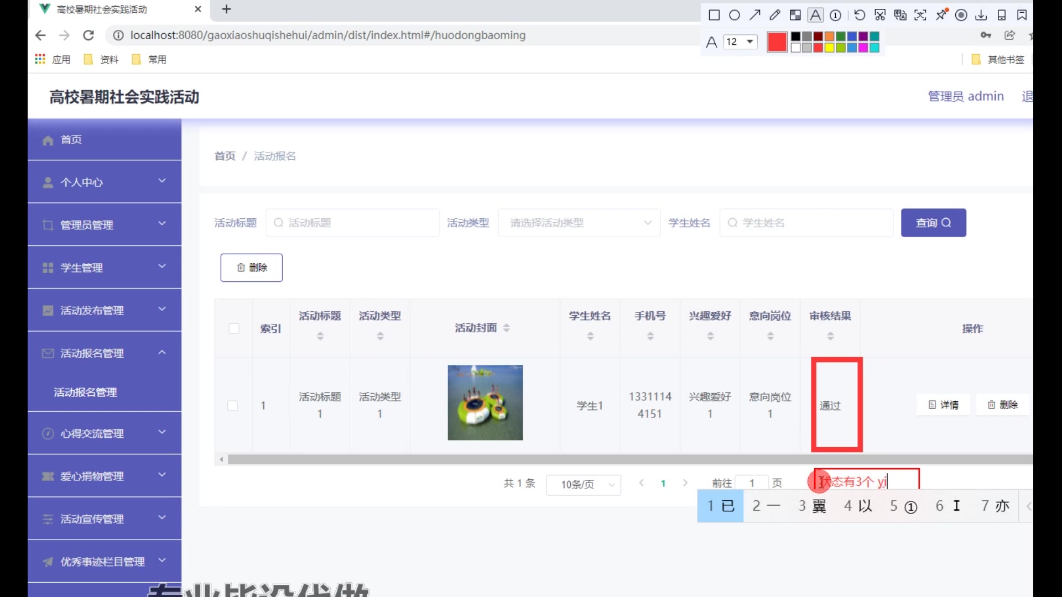Open a new browser tab

(x=226, y=9)
